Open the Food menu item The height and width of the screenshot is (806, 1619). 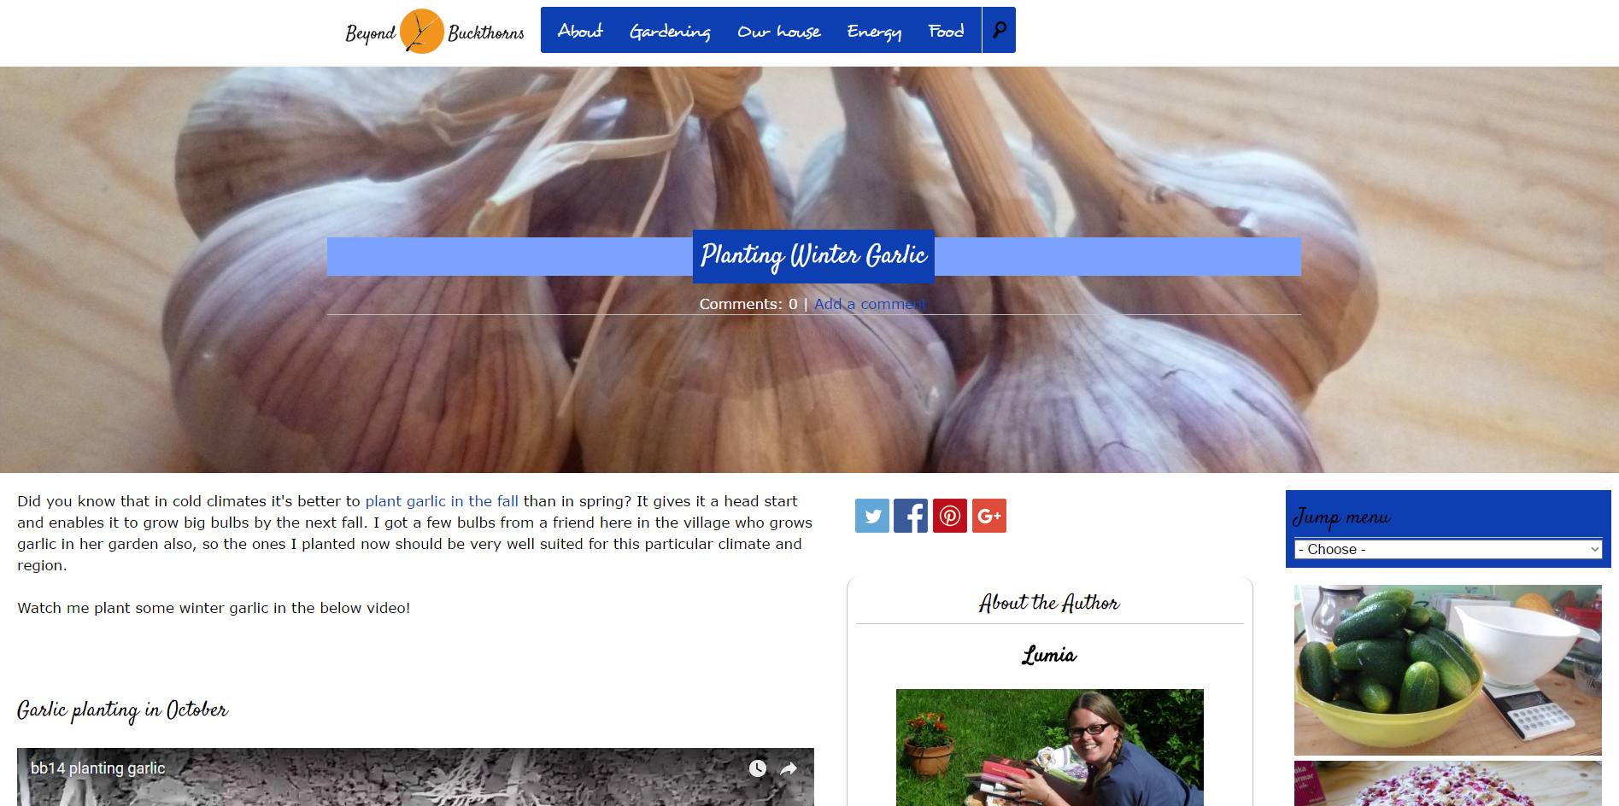pyautogui.click(x=947, y=31)
